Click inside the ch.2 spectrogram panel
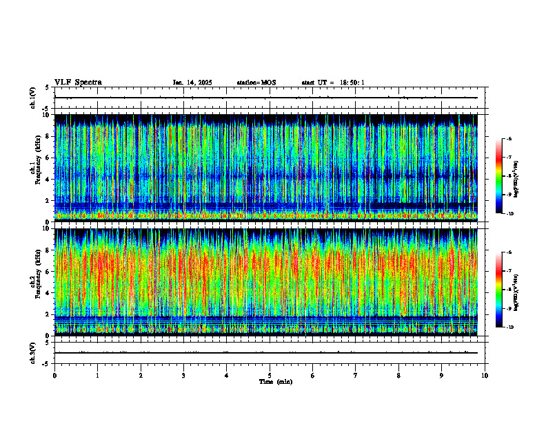Image resolution: width=546 pixels, height=421 pixels. tap(266, 282)
